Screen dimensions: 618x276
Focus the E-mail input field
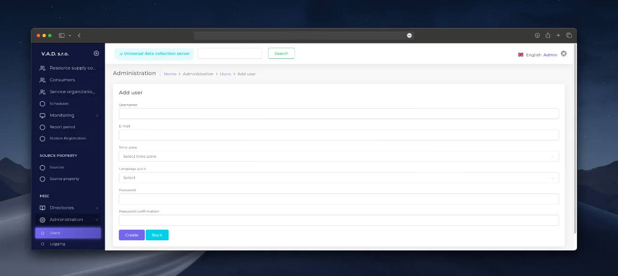point(339,135)
